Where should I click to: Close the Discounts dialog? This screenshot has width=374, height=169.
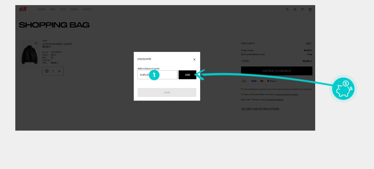(194, 59)
